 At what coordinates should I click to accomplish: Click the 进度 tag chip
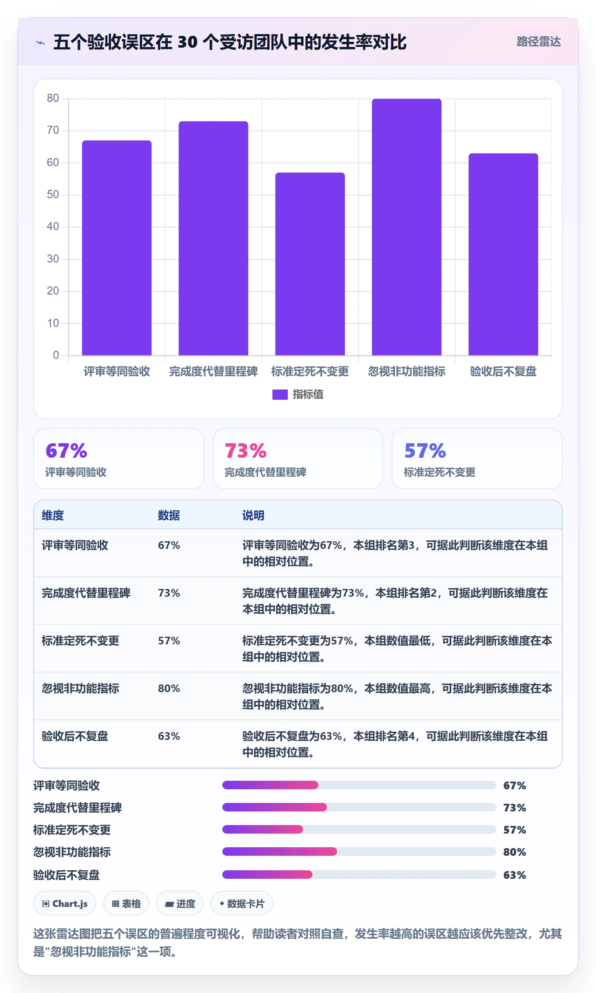click(180, 904)
